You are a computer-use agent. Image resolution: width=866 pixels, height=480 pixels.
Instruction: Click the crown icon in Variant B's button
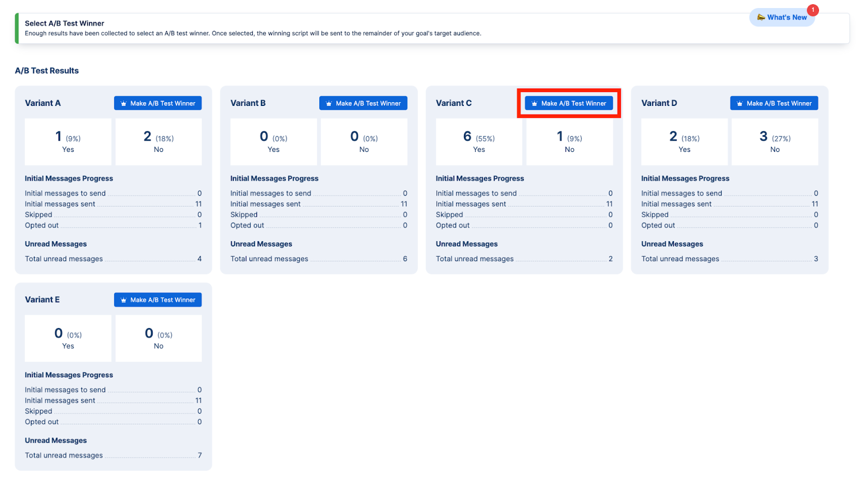click(x=329, y=104)
